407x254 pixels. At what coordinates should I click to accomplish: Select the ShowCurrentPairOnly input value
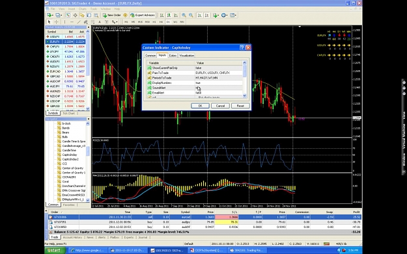pos(219,68)
